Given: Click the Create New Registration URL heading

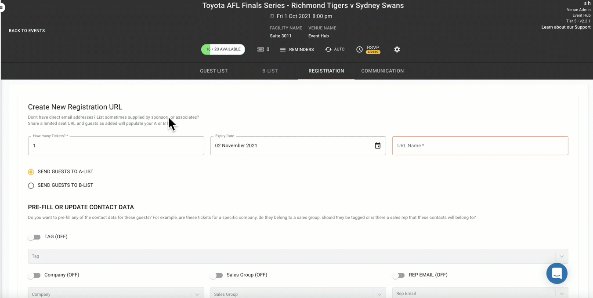Looking at the screenshot, I should point(75,107).
